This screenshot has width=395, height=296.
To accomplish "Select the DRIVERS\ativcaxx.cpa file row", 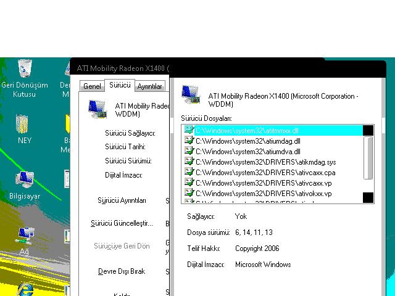I will click(x=273, y=173).
